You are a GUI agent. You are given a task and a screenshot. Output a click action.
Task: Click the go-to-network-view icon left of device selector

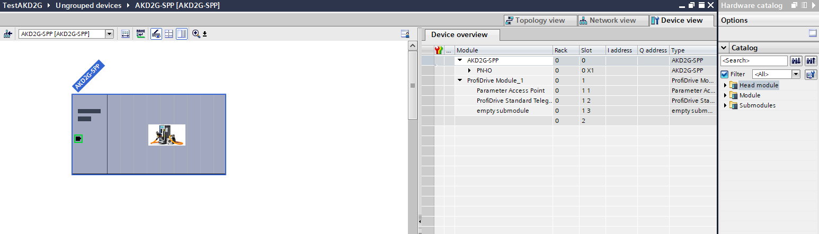pos(7,34)
